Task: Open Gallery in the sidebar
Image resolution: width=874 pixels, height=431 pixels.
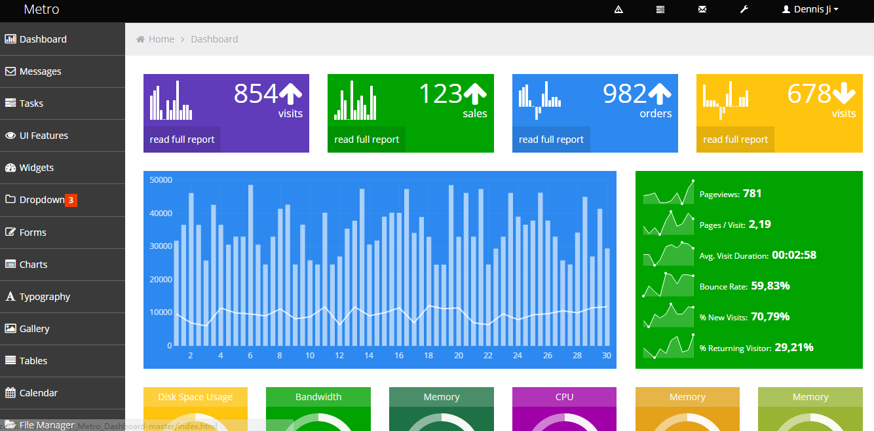Action: [x=62, y=329]
